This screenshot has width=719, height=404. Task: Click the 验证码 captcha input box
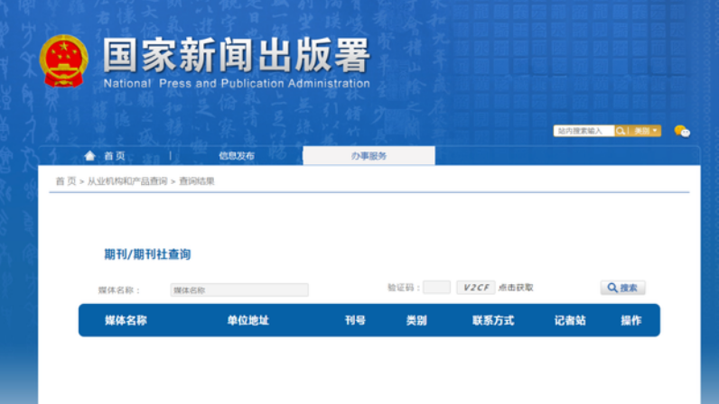[436, 288]
